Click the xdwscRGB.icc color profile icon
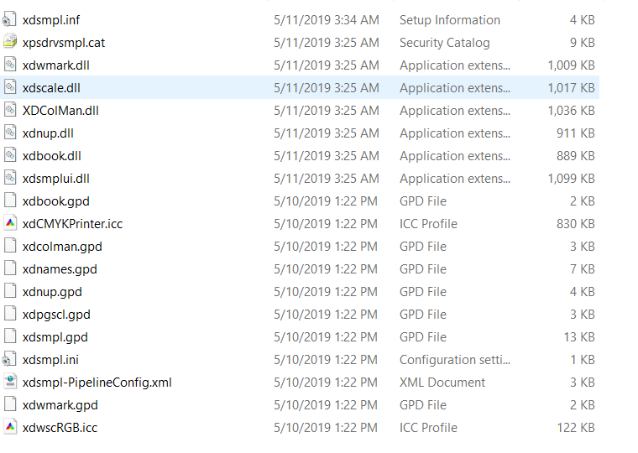Screen dimensions: 638x453 (10, 427)
